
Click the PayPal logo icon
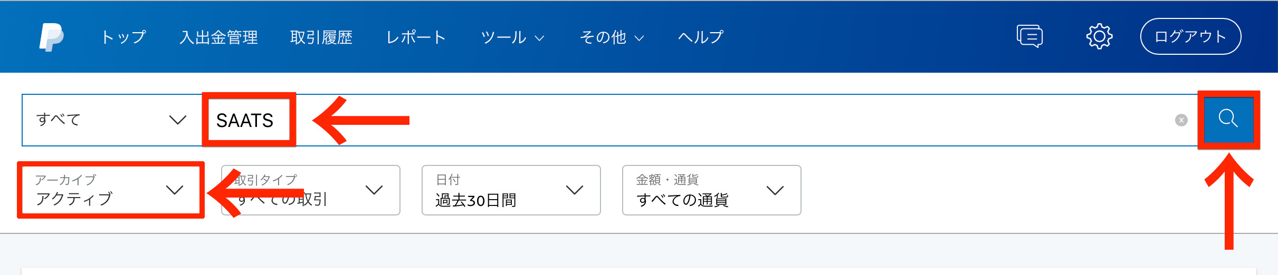[52, 37]
